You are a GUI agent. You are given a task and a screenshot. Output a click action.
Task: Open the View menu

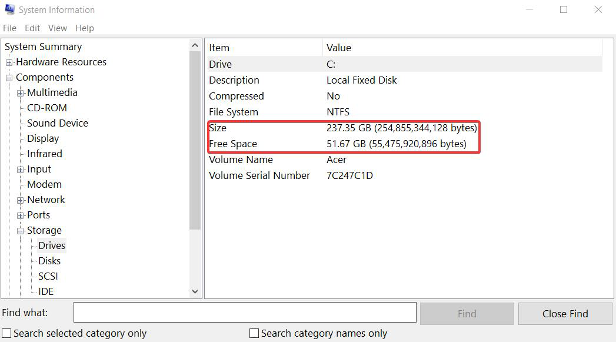click(57, 28)
